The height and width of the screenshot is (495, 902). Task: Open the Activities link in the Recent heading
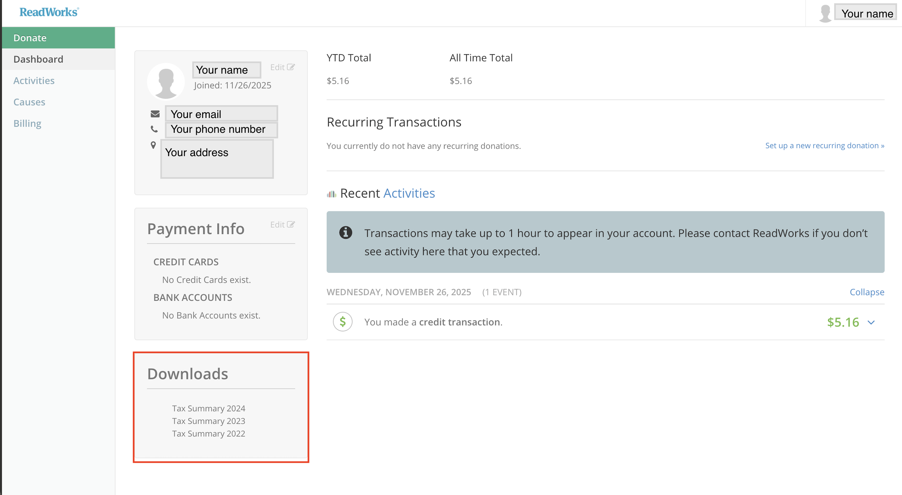pos(409,193)
